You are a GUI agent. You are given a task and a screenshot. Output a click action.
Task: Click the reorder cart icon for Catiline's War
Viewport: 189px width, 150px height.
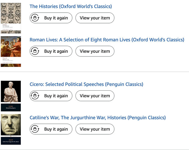(x=35, y=129)
